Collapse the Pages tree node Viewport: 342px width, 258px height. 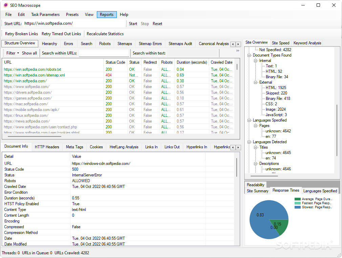[x=255, y=126]
